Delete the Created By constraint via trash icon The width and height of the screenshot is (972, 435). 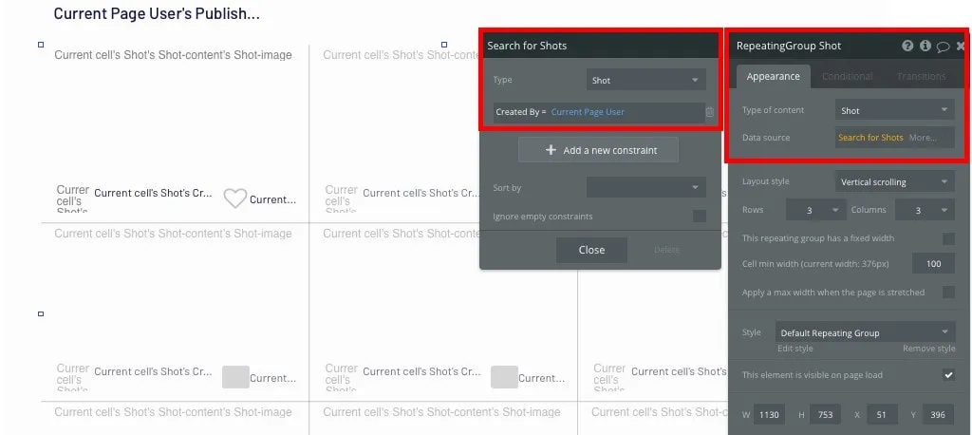pyautogui.click(x=709, y=112)
